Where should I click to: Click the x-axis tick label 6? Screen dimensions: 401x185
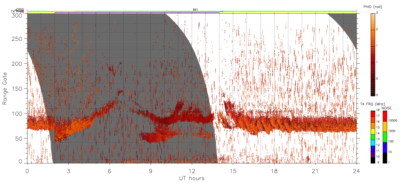[109, 171]
